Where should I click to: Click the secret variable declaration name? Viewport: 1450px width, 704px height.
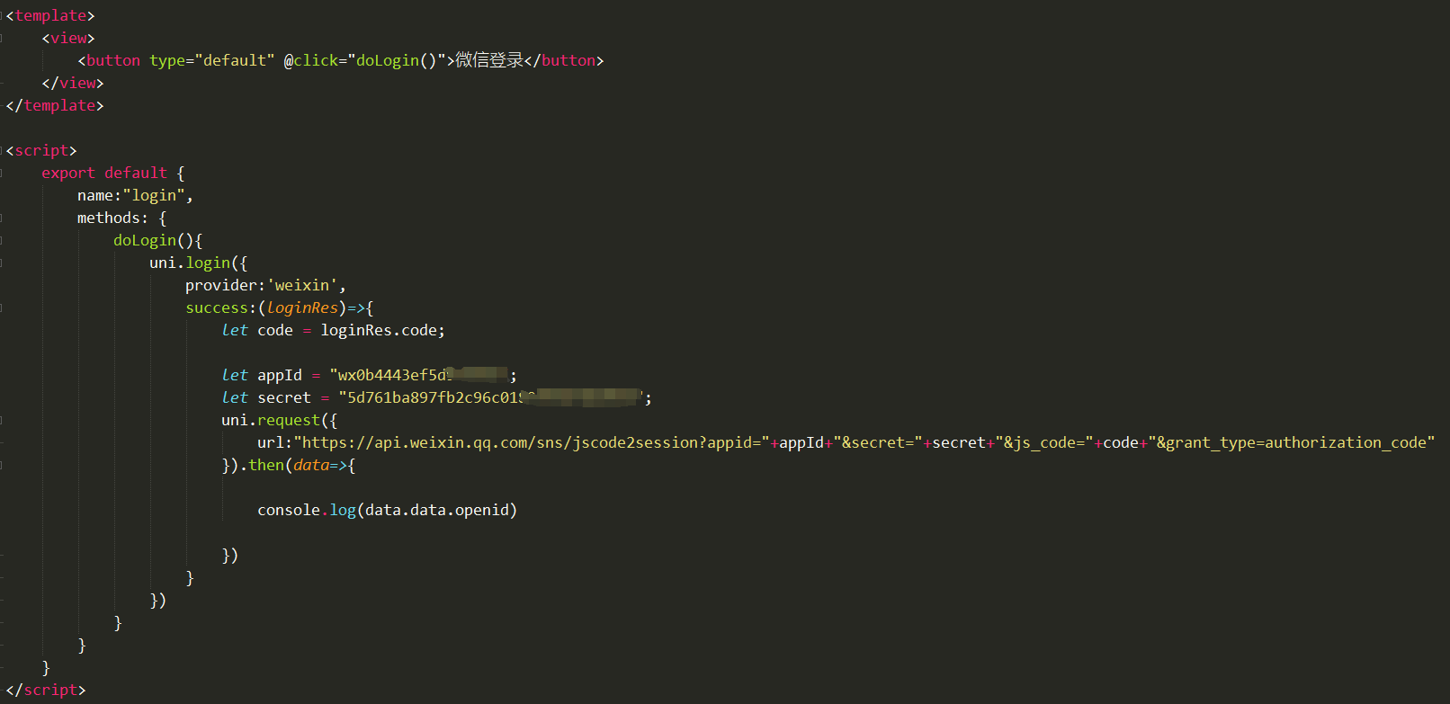(283, 397)
